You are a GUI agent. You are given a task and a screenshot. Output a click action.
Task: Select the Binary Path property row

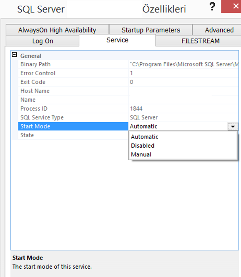coord(128,64)
